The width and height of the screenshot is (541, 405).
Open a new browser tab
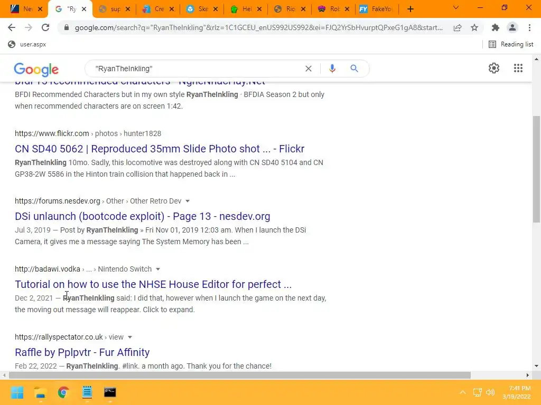coord(410,9)
